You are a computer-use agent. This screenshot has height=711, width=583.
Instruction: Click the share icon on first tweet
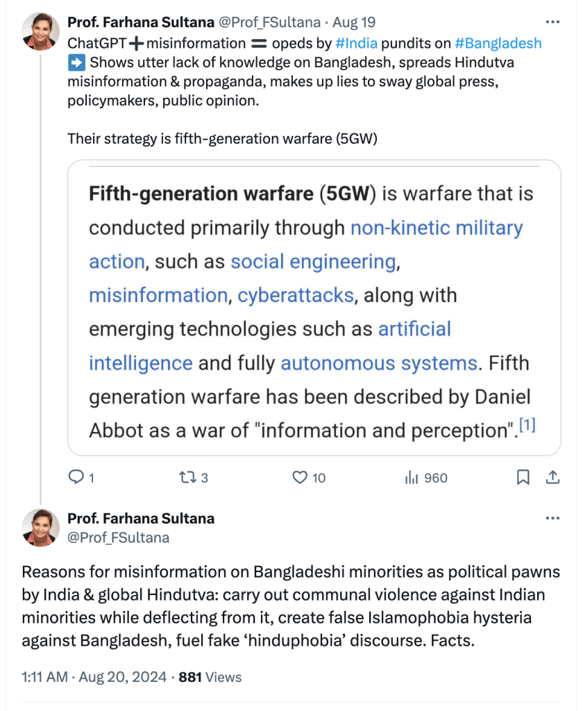click(552, 478)
